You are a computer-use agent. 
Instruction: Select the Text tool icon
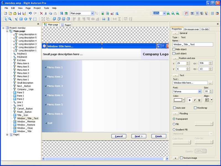pos(30,19)
